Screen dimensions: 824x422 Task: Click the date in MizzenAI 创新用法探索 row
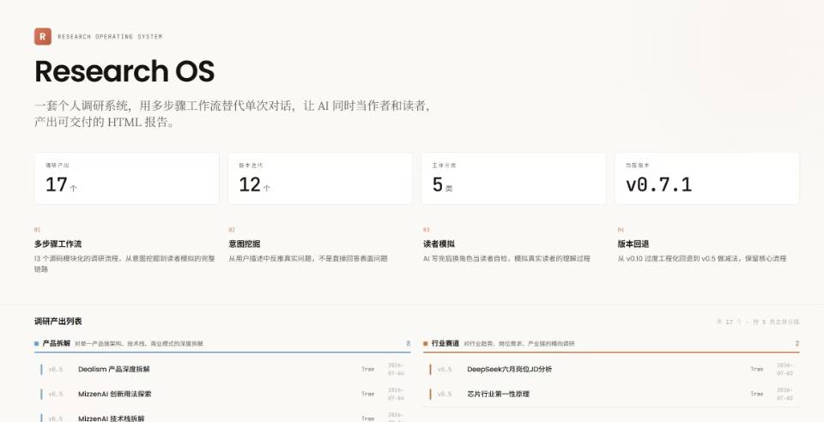pyautogui.click(x=397, y=395)
